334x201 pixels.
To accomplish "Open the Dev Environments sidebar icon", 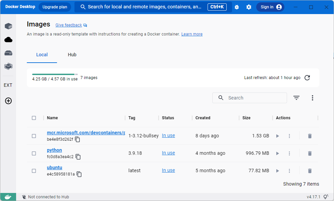I will coord(8,66).
